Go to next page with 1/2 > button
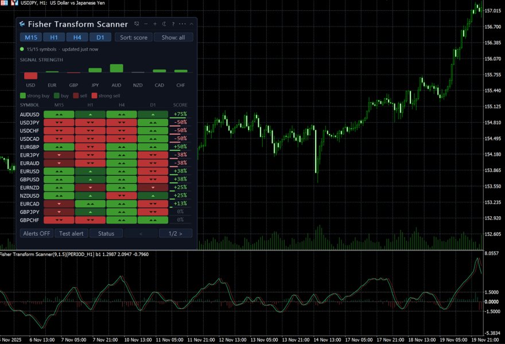 (176, 233)
